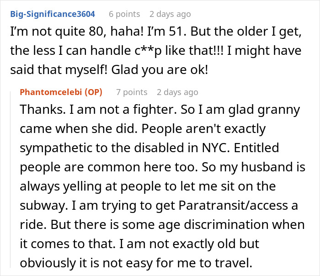Open timestamp permalink beside "6 points"
Image resolution: width=320 pixels, height=276 pixels.
[x=170, y=14]
